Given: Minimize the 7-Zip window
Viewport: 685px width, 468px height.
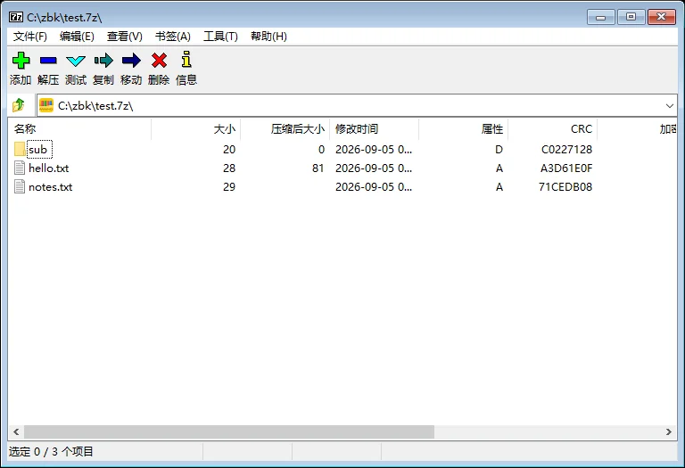Looking at the screenshot, I should click(x=600, y=17).
